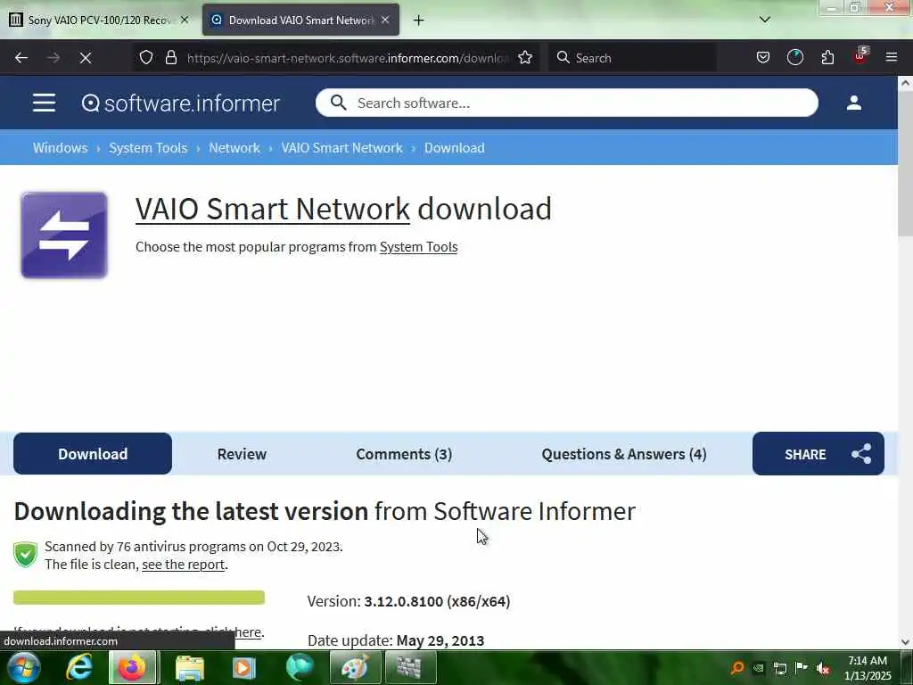The height and width of the screenshot is (685, 913).
Task: Open Windows Explorer folder from taskbar
Action: (x=189, y=667)
